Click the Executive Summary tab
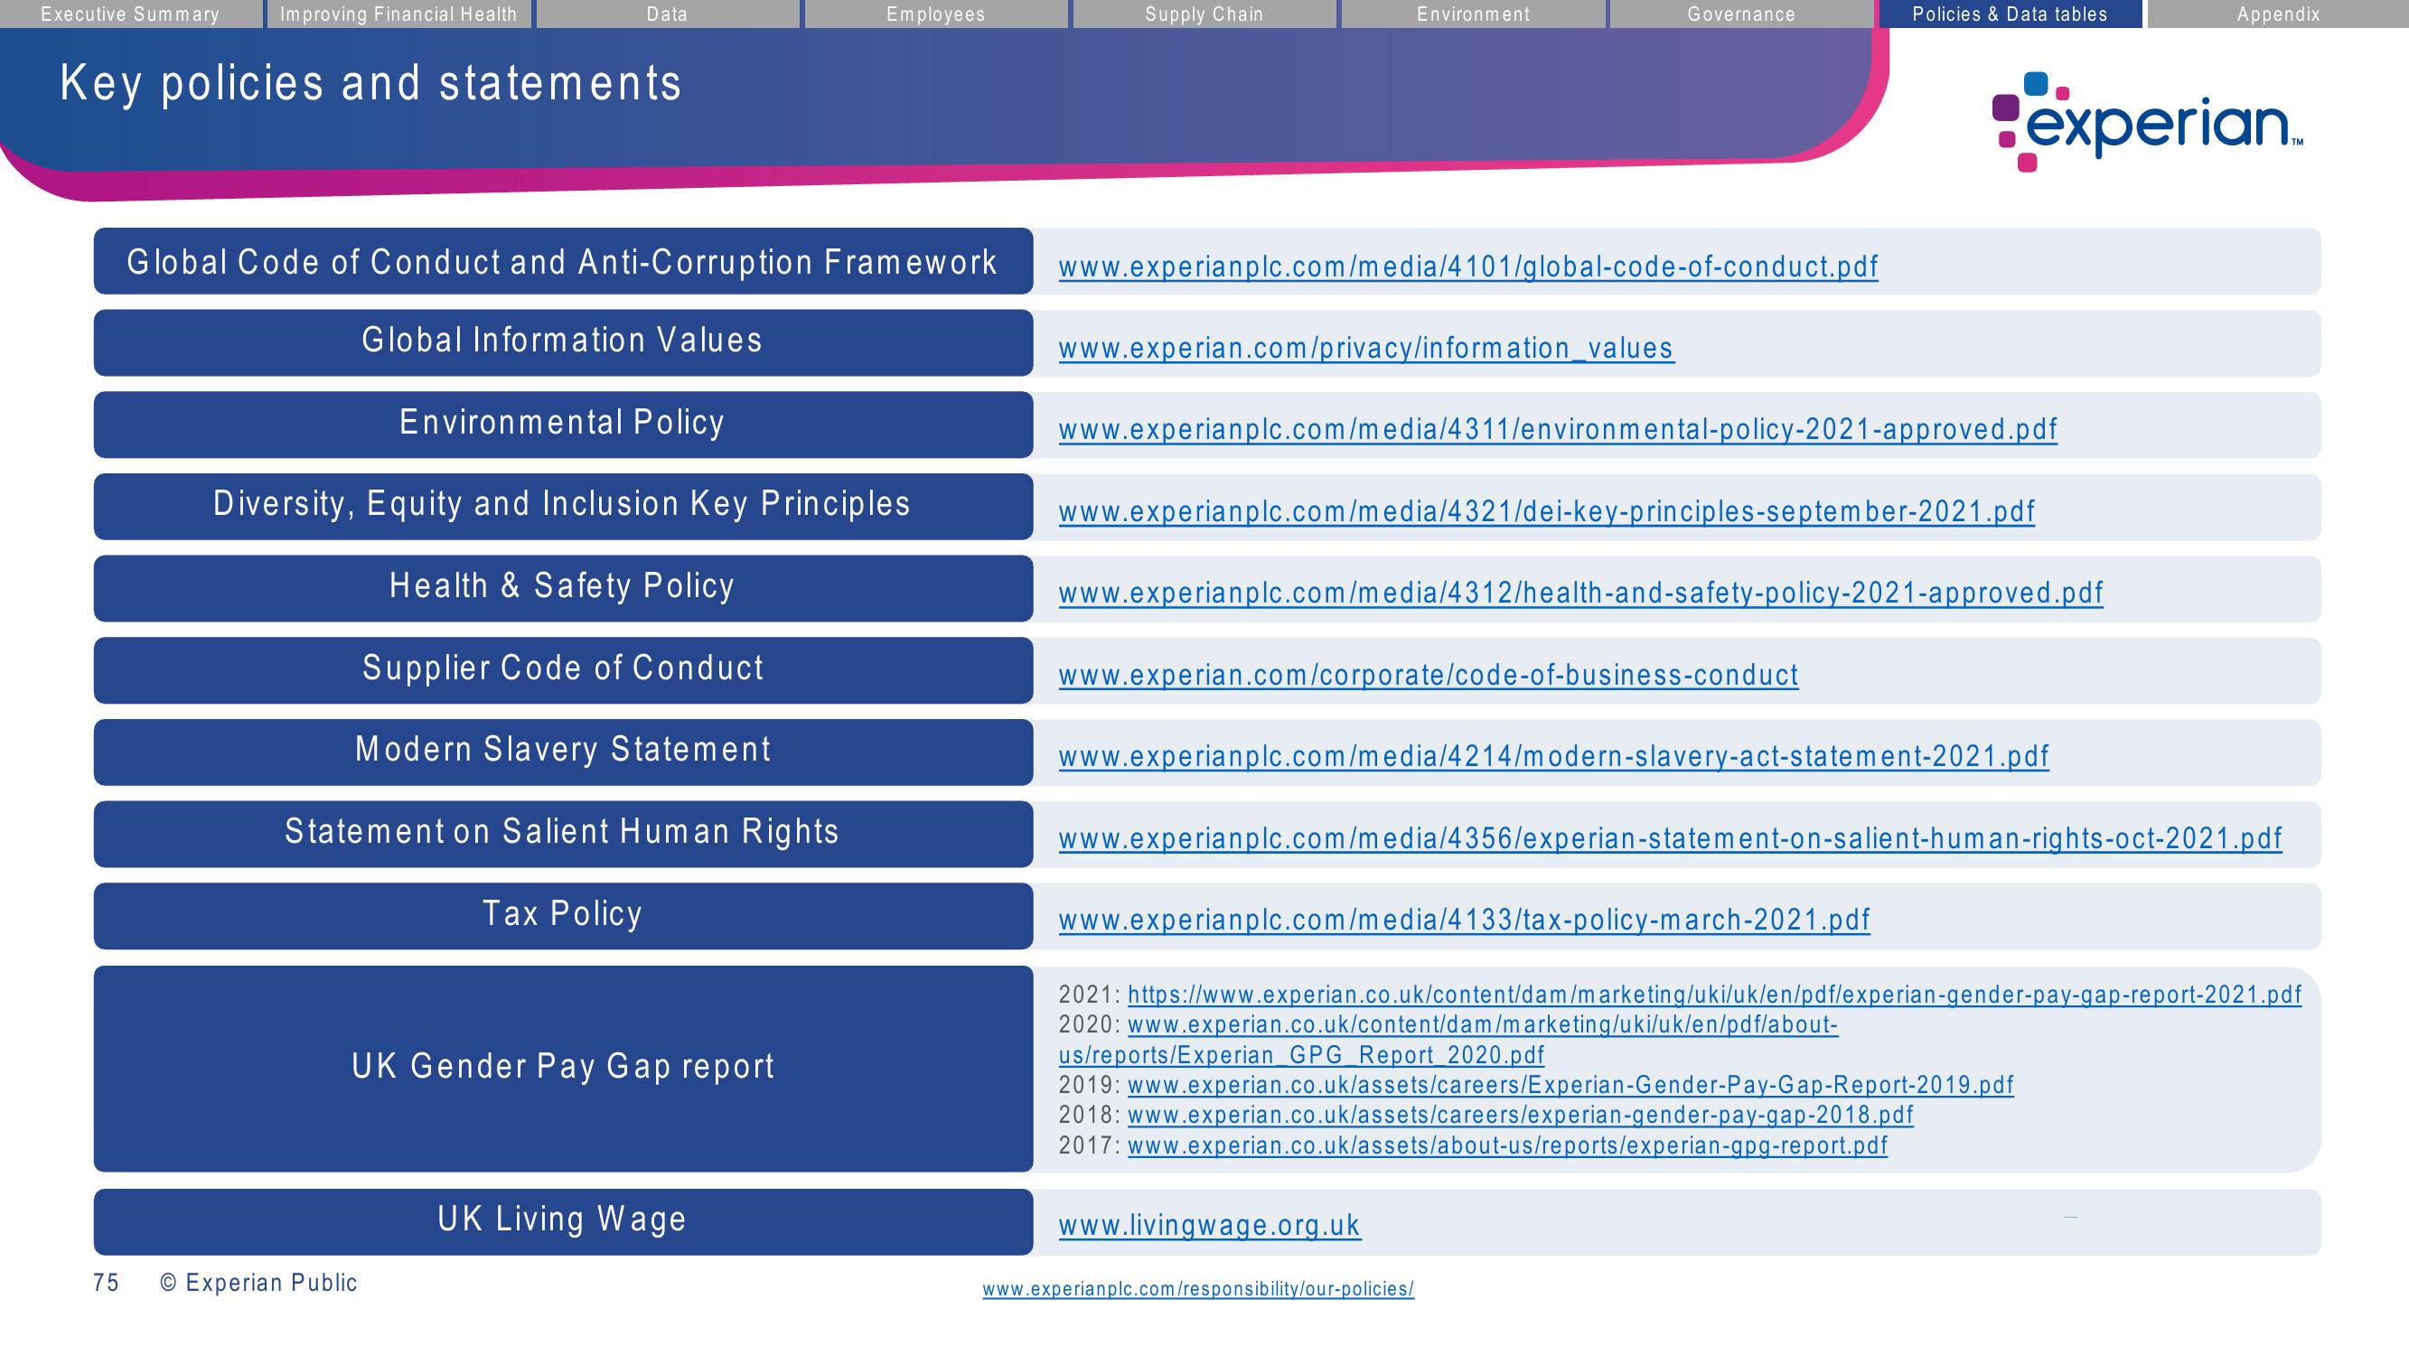This screenshot has height=1355, width=2409. 127,12
